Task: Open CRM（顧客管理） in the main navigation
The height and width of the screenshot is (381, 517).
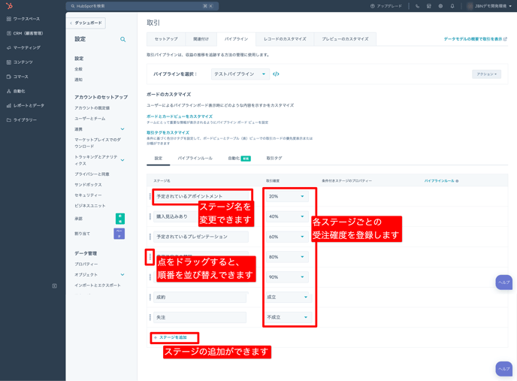Action: tap(25, 33)
